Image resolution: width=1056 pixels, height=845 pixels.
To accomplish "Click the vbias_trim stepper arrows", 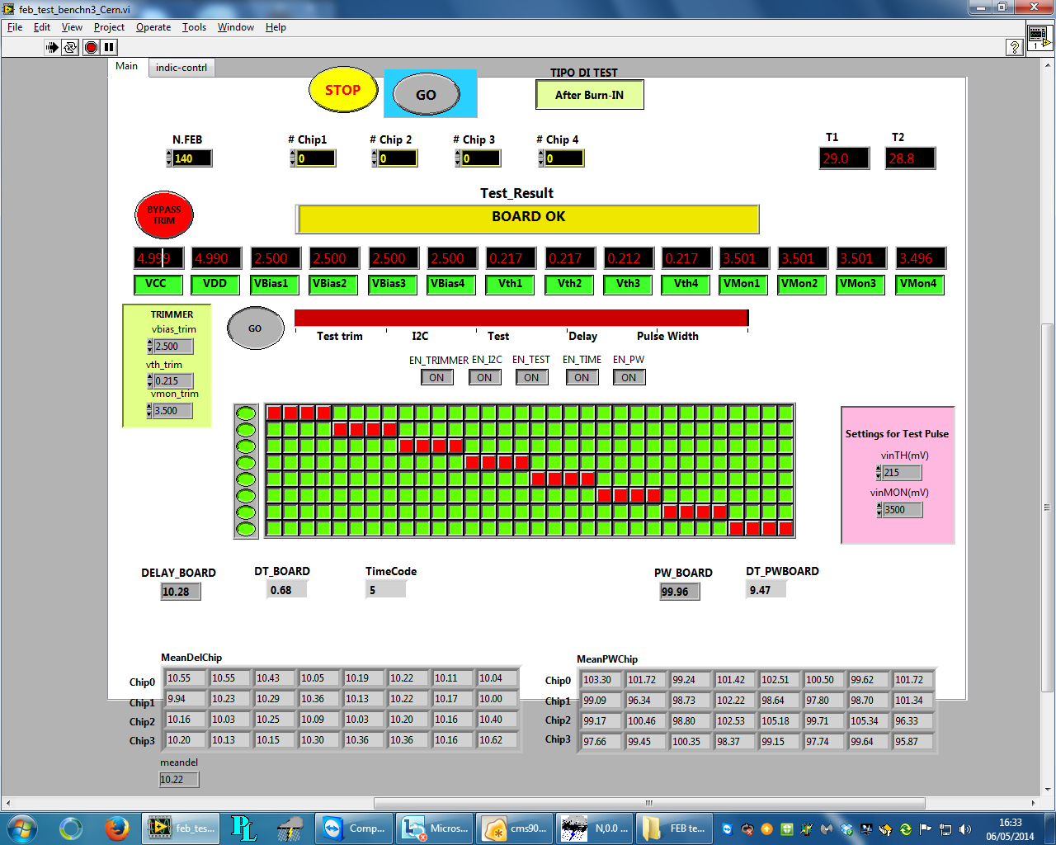I will (149, 347).
